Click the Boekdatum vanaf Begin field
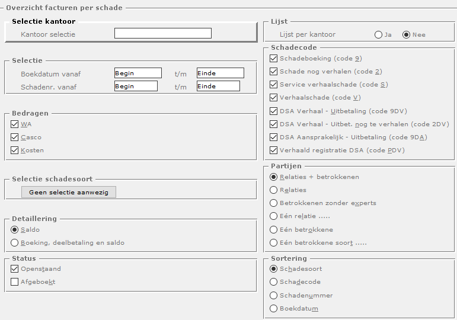 point(138,73)
